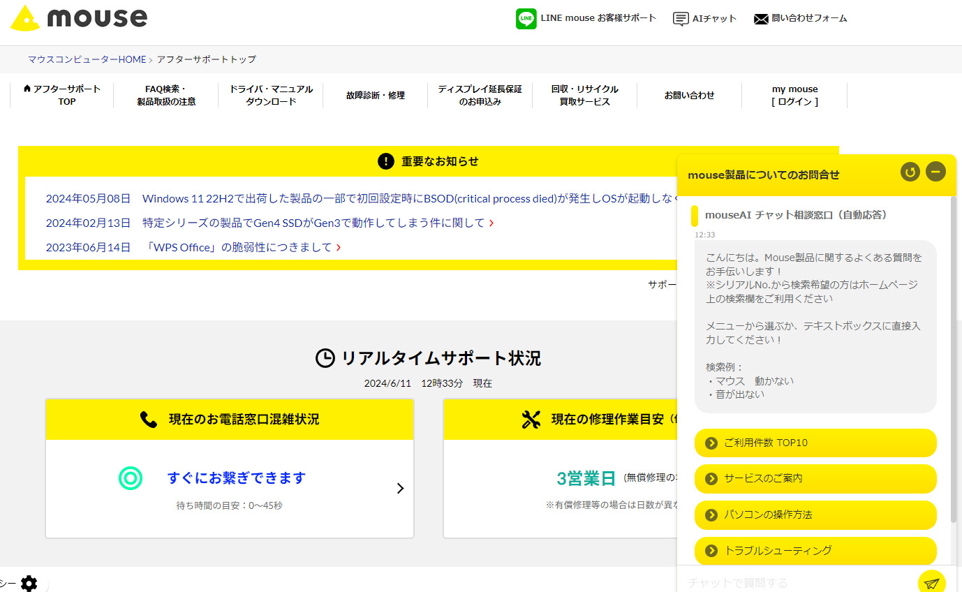Image resolution: width=962 pixels, height=592 pixels.
Task: Open cookie settings via the gear icon
Action: coord(29,583)
